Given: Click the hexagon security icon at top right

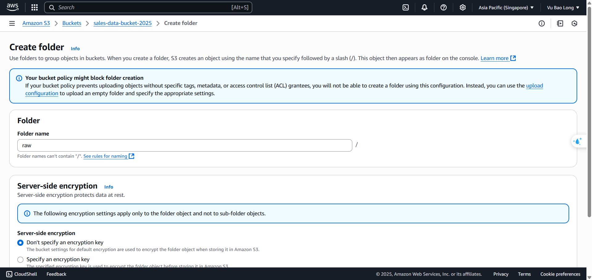Looking at the screenshot, I should point(574,23).
